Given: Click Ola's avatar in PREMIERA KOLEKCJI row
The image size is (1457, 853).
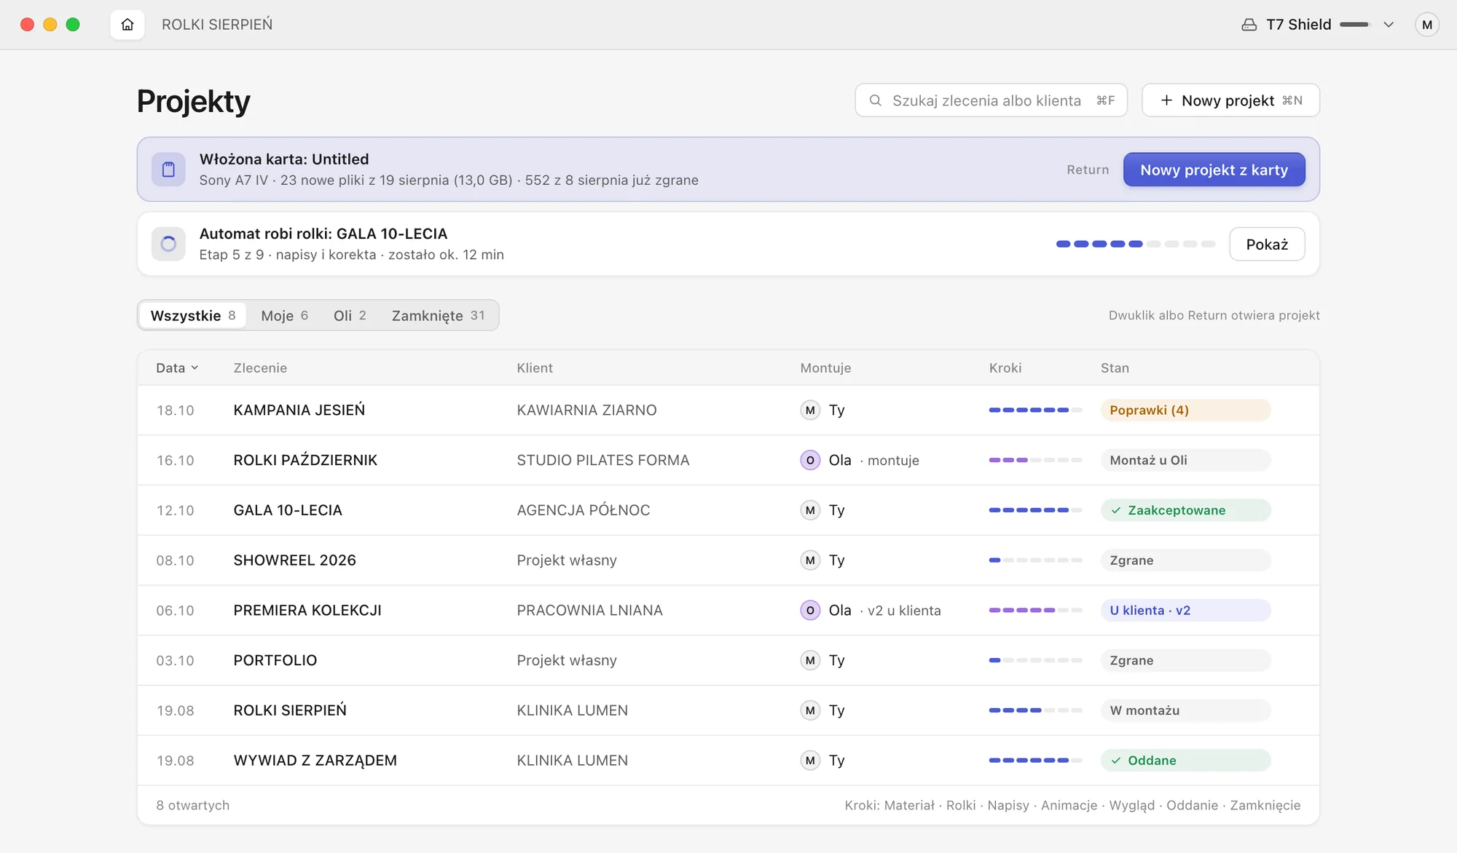Looking at the screenshot, I should point(810,610).
